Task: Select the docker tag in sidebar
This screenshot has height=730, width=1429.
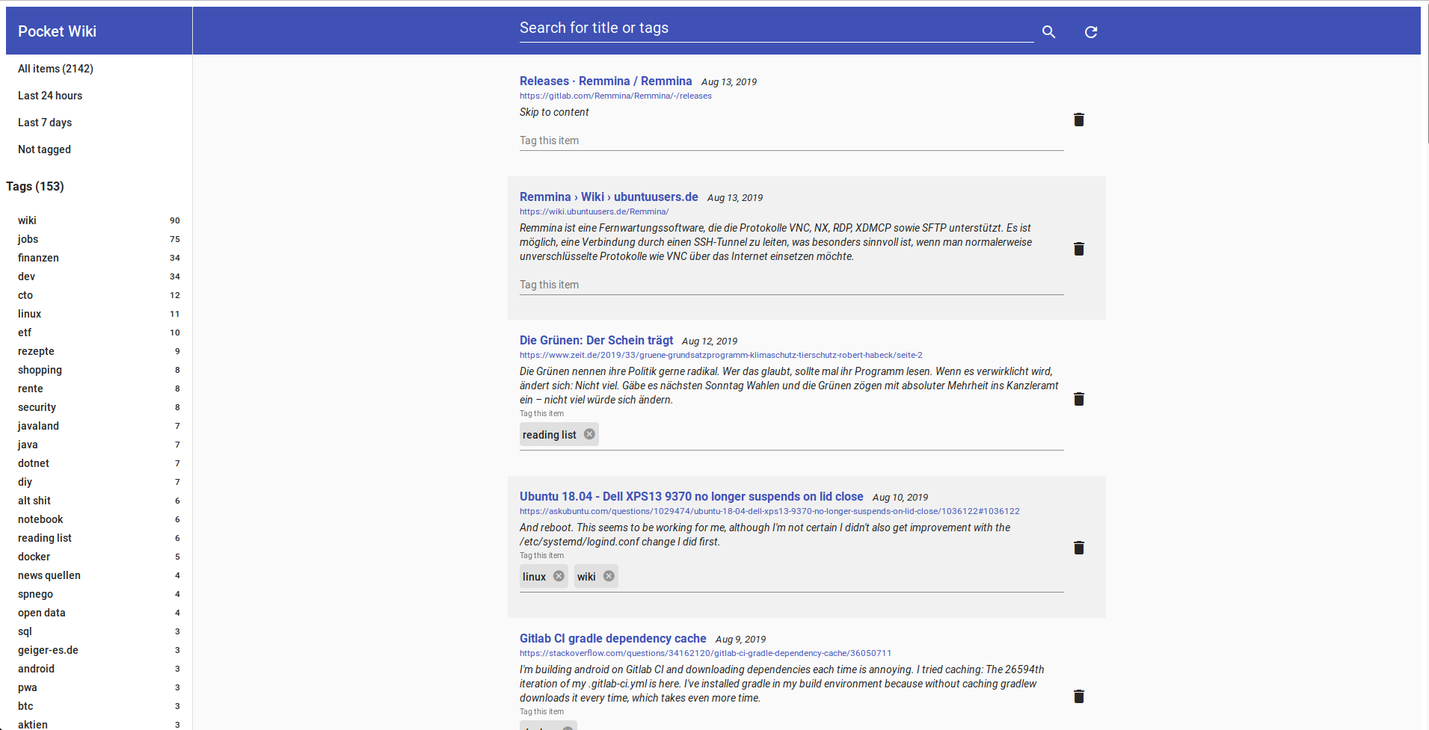Action: point(99,557)
